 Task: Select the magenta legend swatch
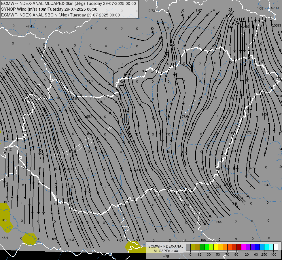click(244, 247)
